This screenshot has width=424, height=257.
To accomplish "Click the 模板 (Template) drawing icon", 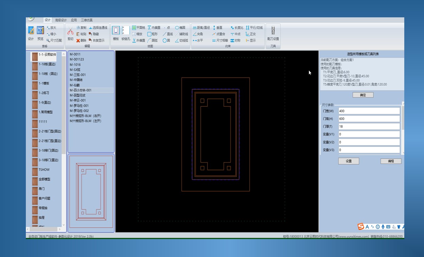I will (116, 33).
